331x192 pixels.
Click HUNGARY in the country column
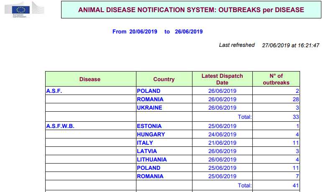tap(151, 134)
